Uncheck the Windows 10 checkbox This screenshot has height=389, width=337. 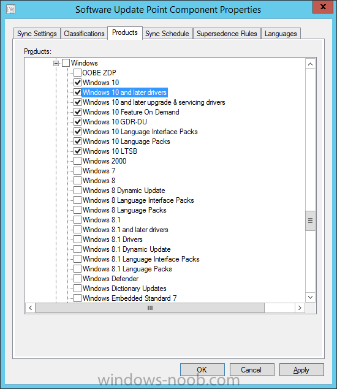tap(77, 83)
